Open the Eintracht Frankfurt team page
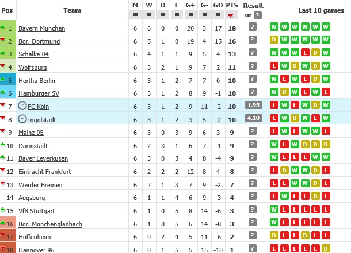 [45, 172]
